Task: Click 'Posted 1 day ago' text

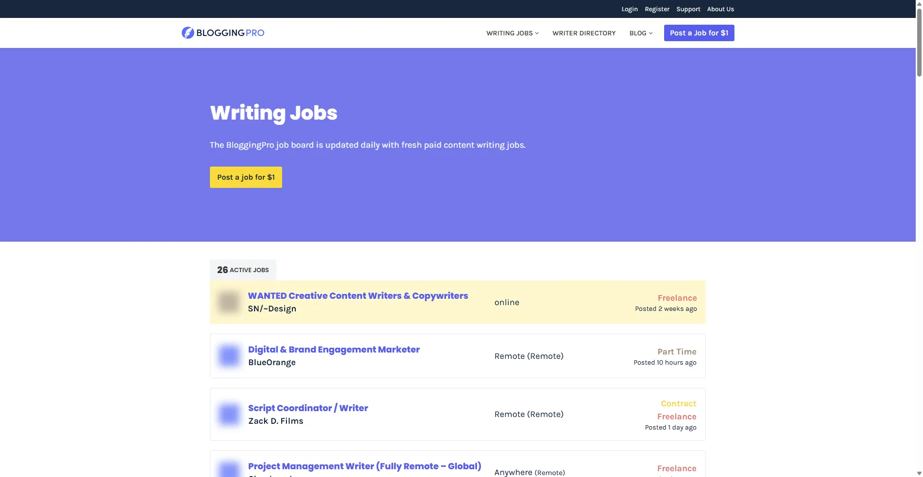Action: click(x=671, y=427)
